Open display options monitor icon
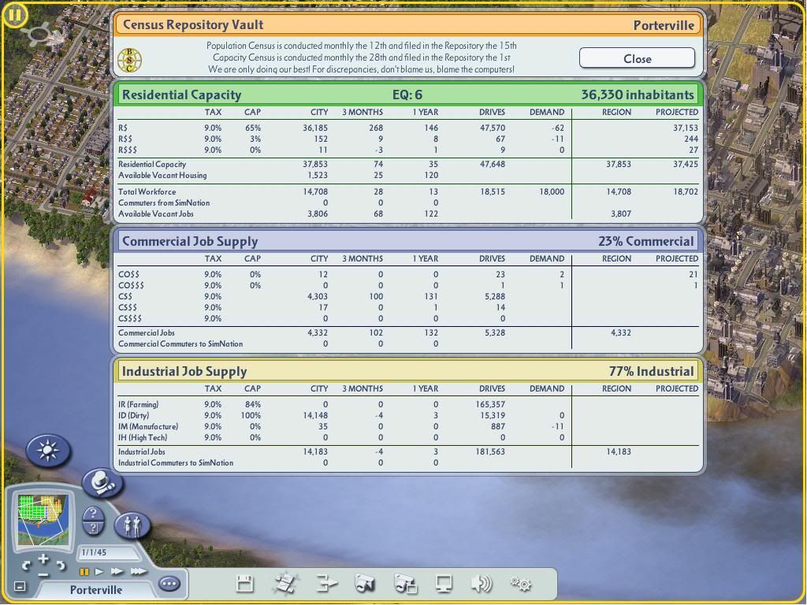 [444, 584]
